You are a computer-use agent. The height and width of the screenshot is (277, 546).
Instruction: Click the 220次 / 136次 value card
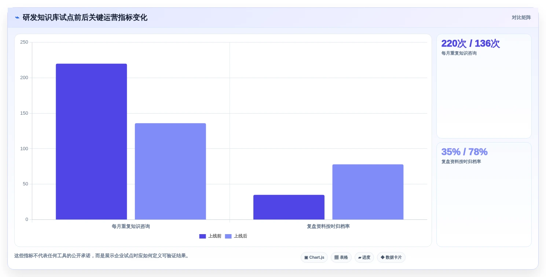484,86
